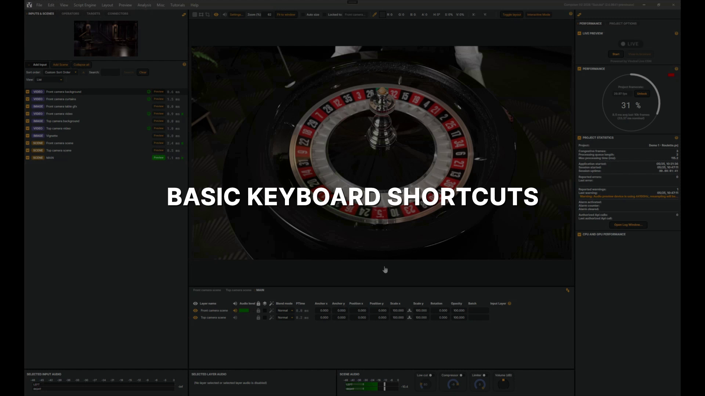Click scale link icon on Top camera scene row

point(409,318)
